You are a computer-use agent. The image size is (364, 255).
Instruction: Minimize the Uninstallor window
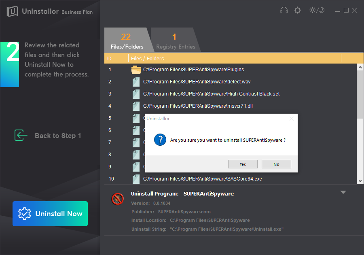pos(338,11)
